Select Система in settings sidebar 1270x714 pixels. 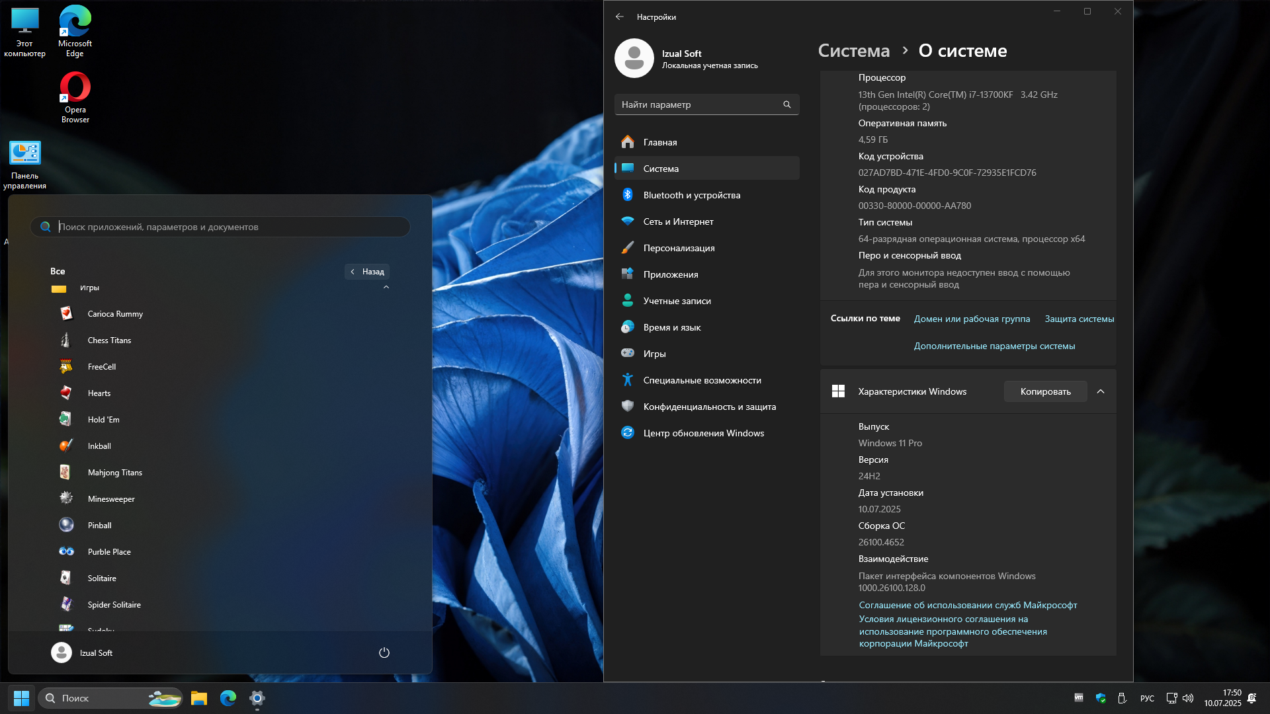tap(706, 169)
